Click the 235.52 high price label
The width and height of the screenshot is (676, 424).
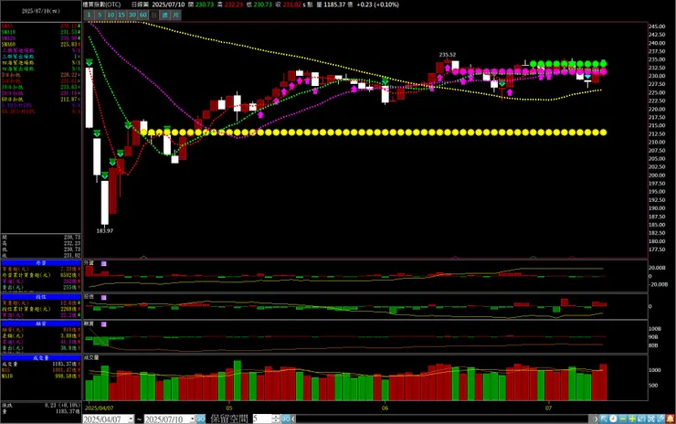[x=448, y=55]
